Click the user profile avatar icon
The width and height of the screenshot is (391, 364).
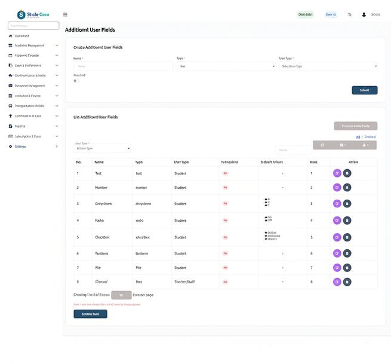click(364, 14)
